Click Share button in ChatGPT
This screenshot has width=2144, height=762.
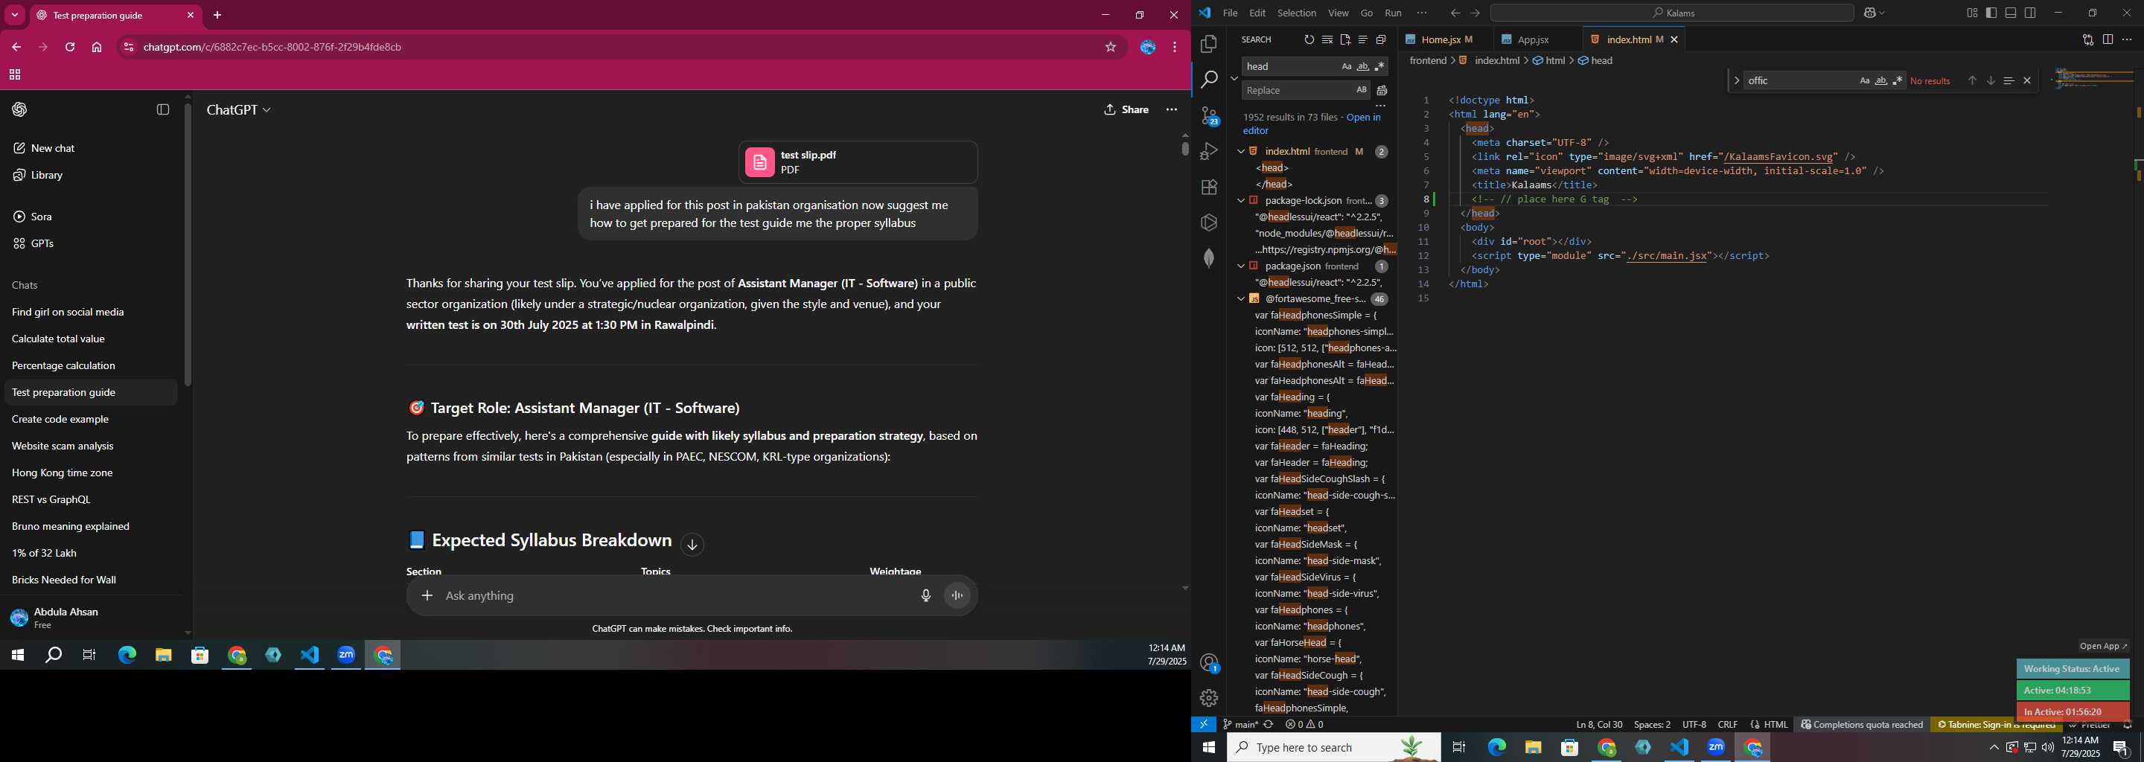1126,110
